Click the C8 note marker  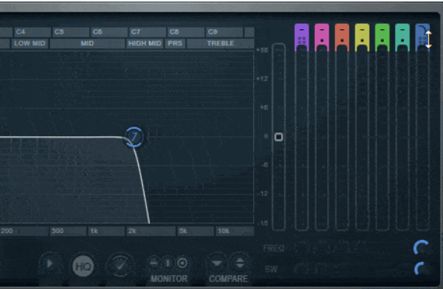point(186,32)
